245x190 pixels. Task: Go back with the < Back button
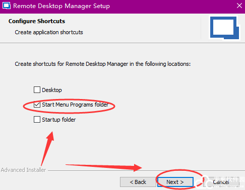[138, 182]
